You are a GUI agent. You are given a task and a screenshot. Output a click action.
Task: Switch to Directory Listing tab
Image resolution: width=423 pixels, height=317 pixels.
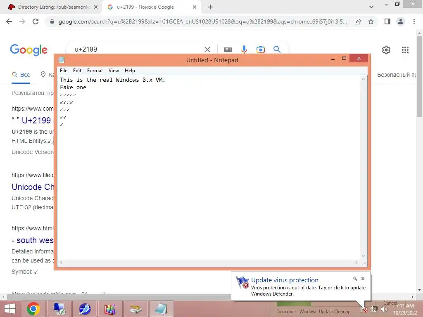coord(53,7)
